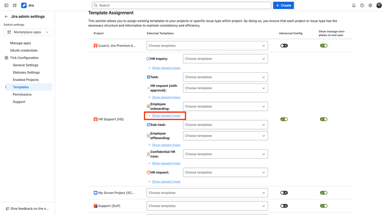Toggle manage templates for Support (SUP)
Image resolution: width=386 pixels, height=215 pixels.
323,206
